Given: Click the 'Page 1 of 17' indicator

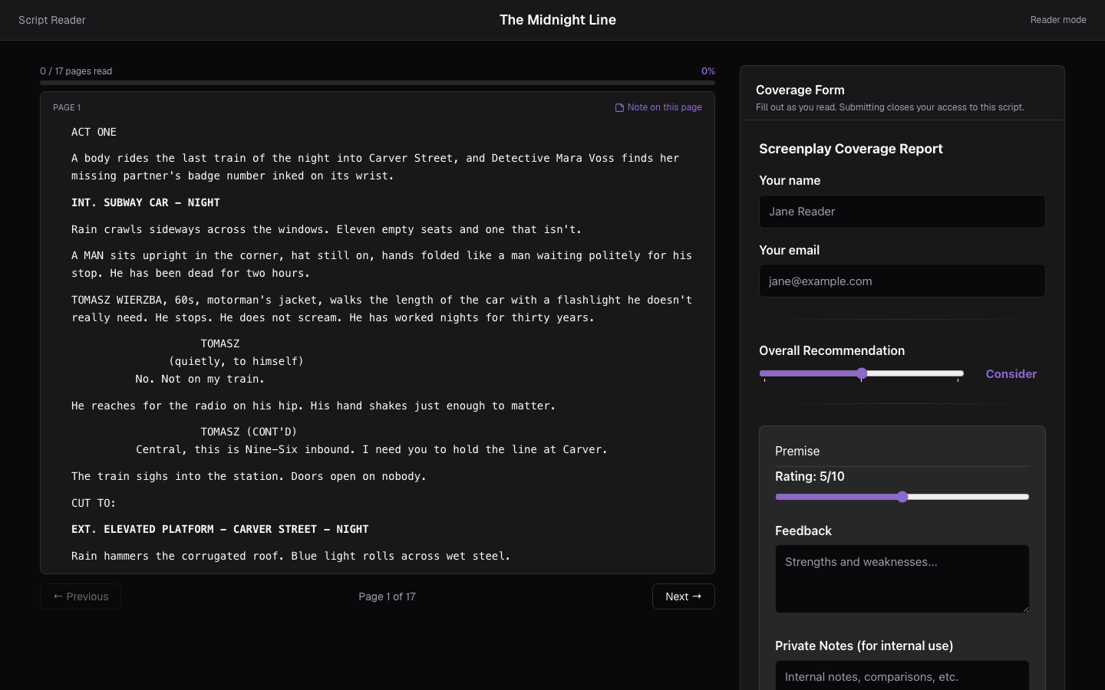Looking at the screenshot, I should [387, 596].
